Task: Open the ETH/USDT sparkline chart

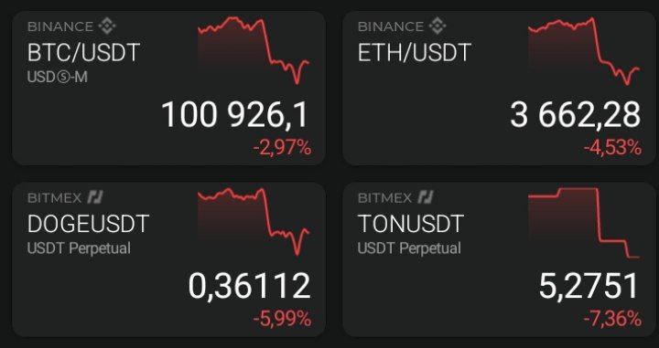Action: coord(584,51)
